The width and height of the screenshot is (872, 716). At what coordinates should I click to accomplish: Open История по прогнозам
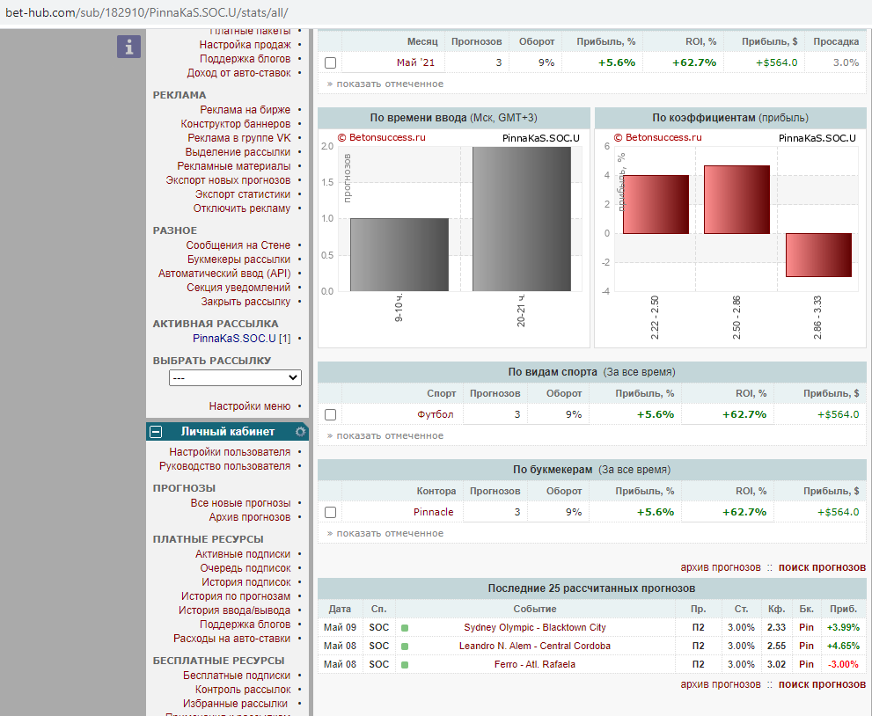[236, 595]
